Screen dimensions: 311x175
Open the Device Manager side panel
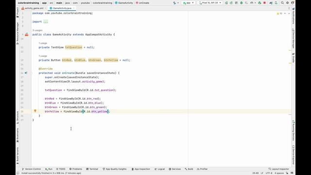point(294,39)
